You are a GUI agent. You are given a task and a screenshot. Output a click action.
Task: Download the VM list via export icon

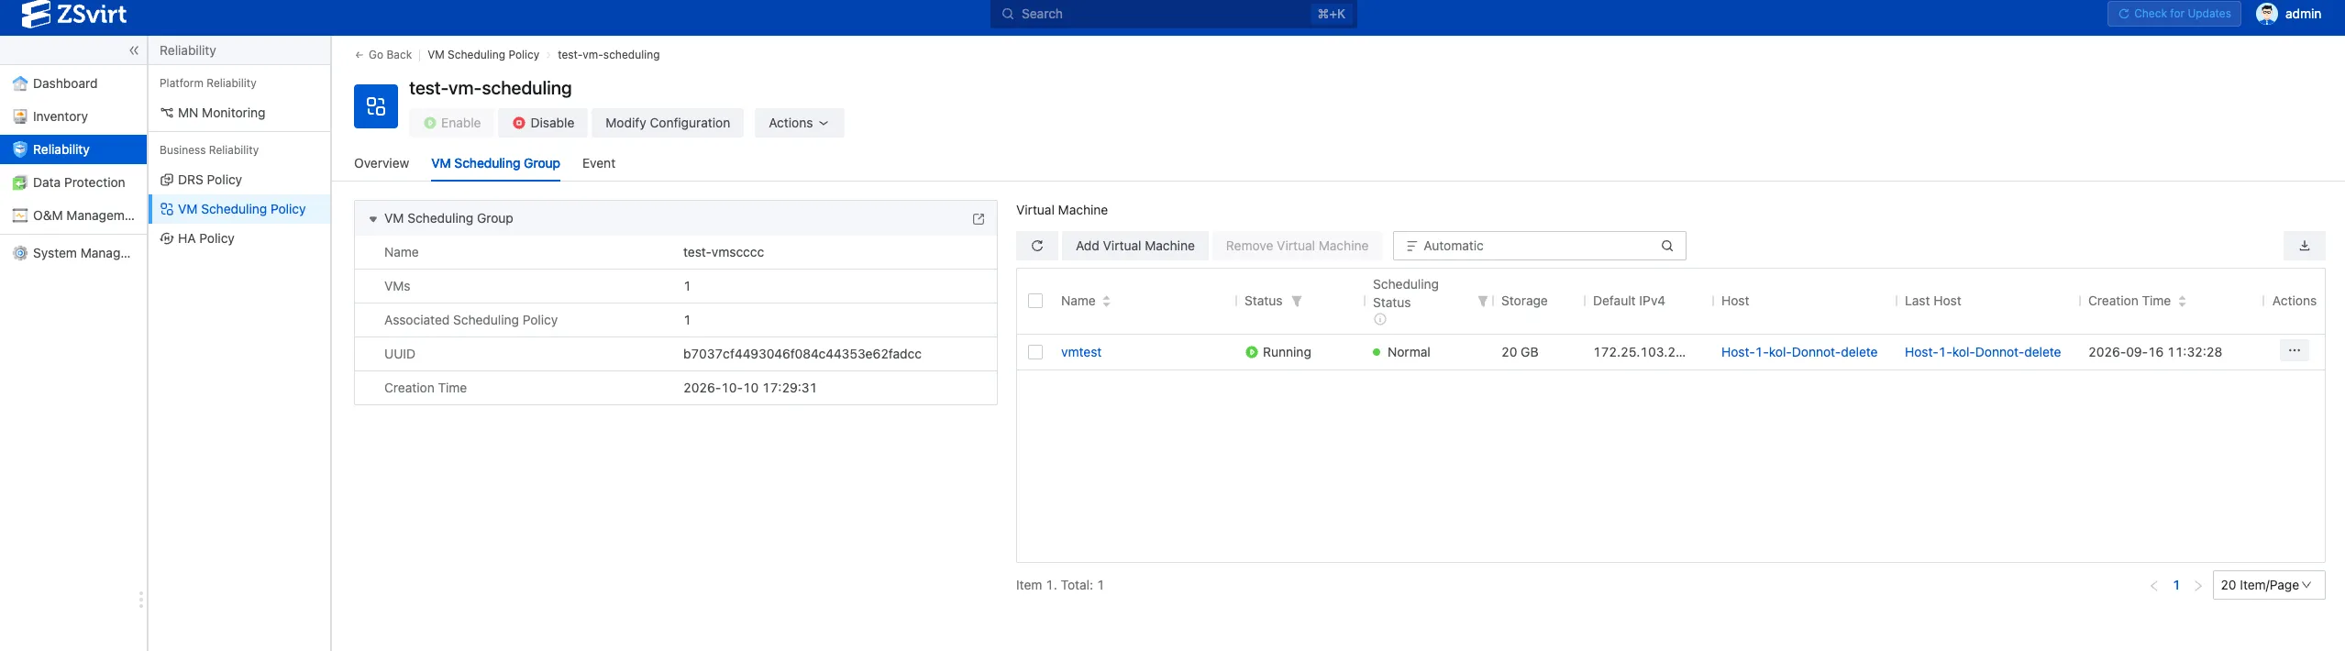pos(2304,246)
